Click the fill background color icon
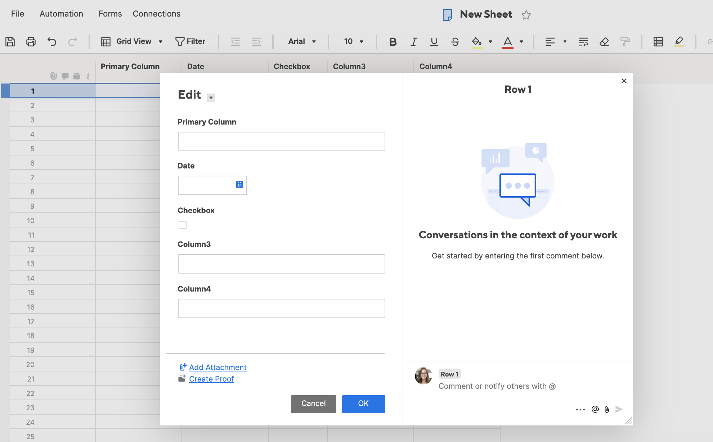Screen dimensions: 713x442 [x=477, y=42]
